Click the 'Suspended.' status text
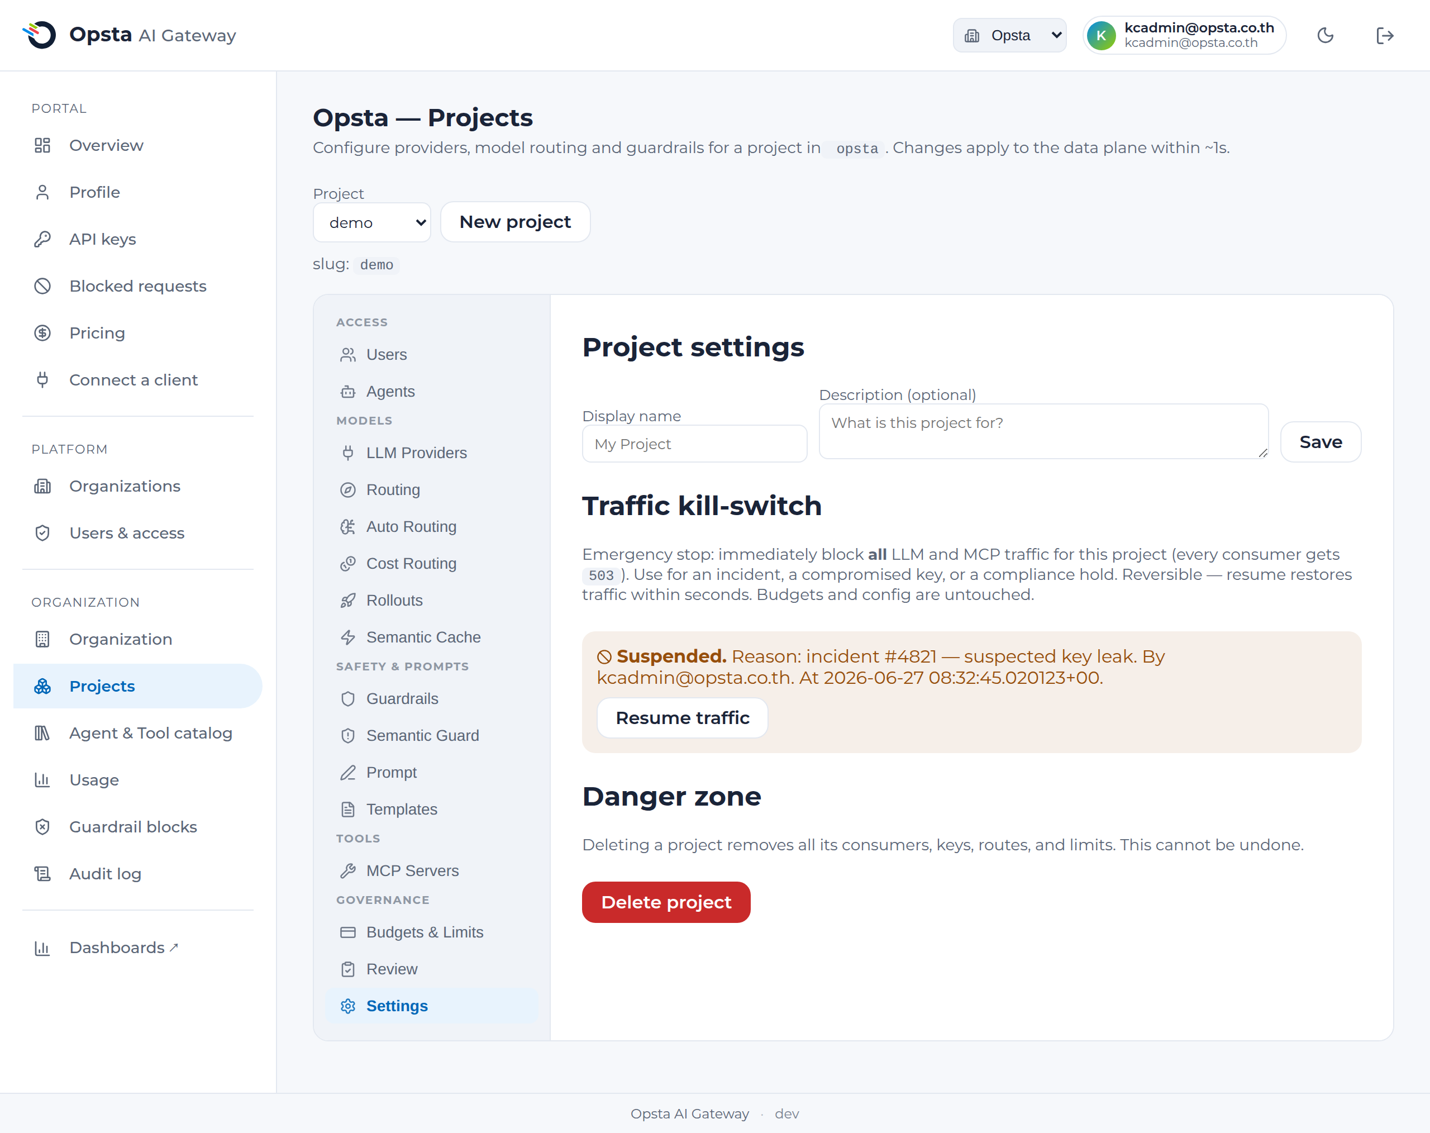 click(671, 656)
